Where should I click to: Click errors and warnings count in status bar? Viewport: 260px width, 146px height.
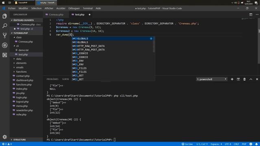click(x=7, y=144)
